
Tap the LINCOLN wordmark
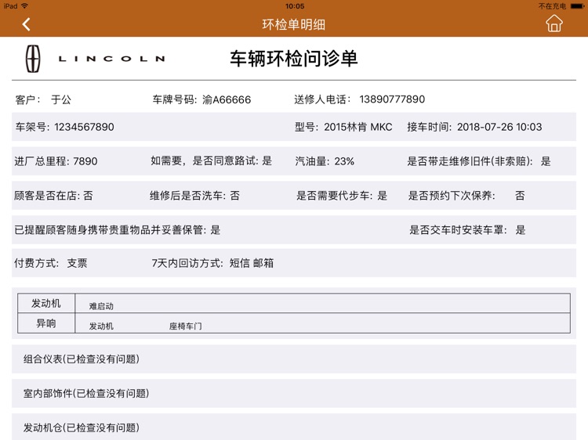[x=111, y=59]
